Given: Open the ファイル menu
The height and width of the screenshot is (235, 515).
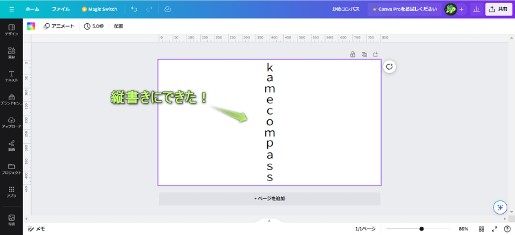Looking at the screenshot, I should 61,9.
